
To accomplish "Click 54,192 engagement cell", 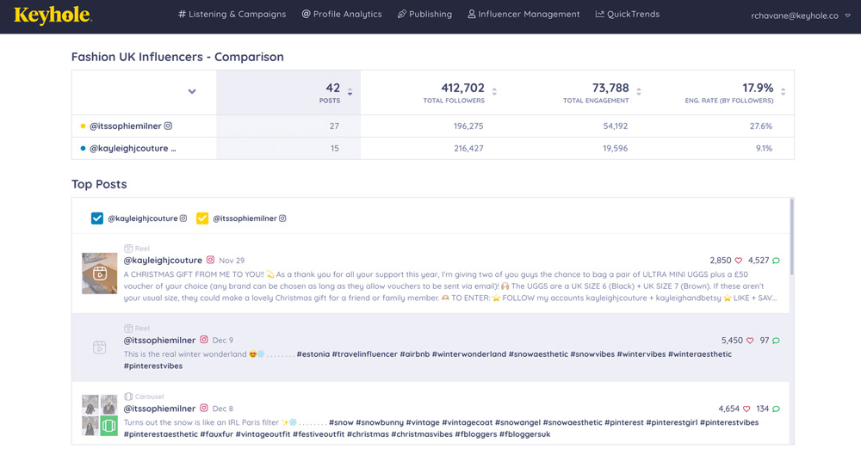I will click(615, 126).
